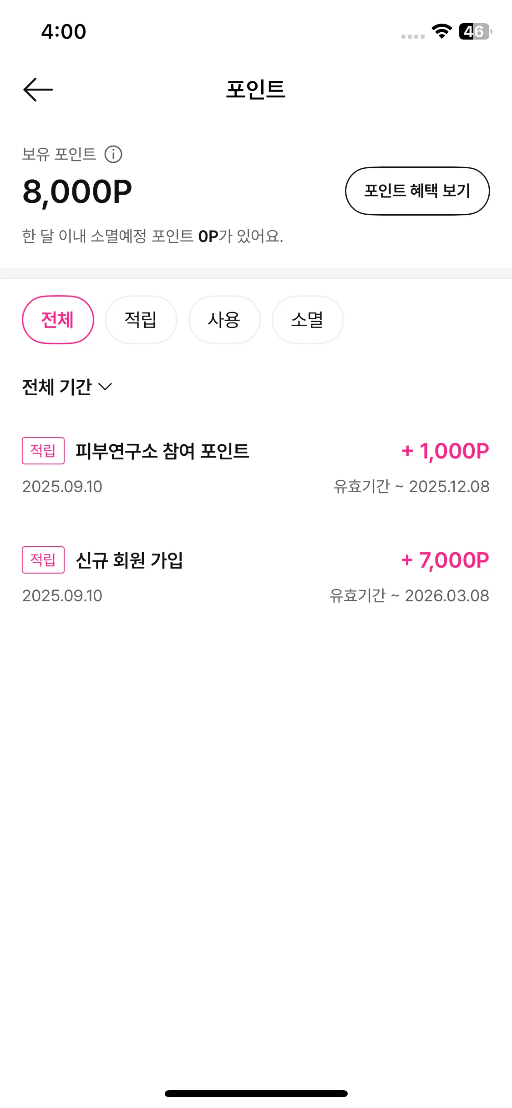Tap the 8,000P balance total

(77, 192)
